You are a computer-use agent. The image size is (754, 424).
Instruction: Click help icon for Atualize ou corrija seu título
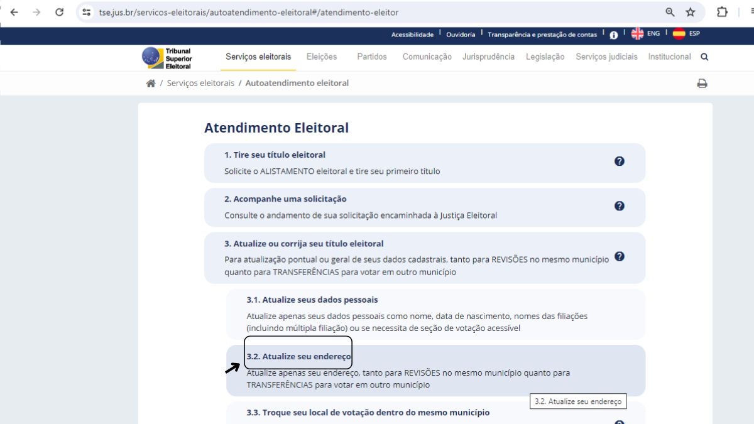619,256
